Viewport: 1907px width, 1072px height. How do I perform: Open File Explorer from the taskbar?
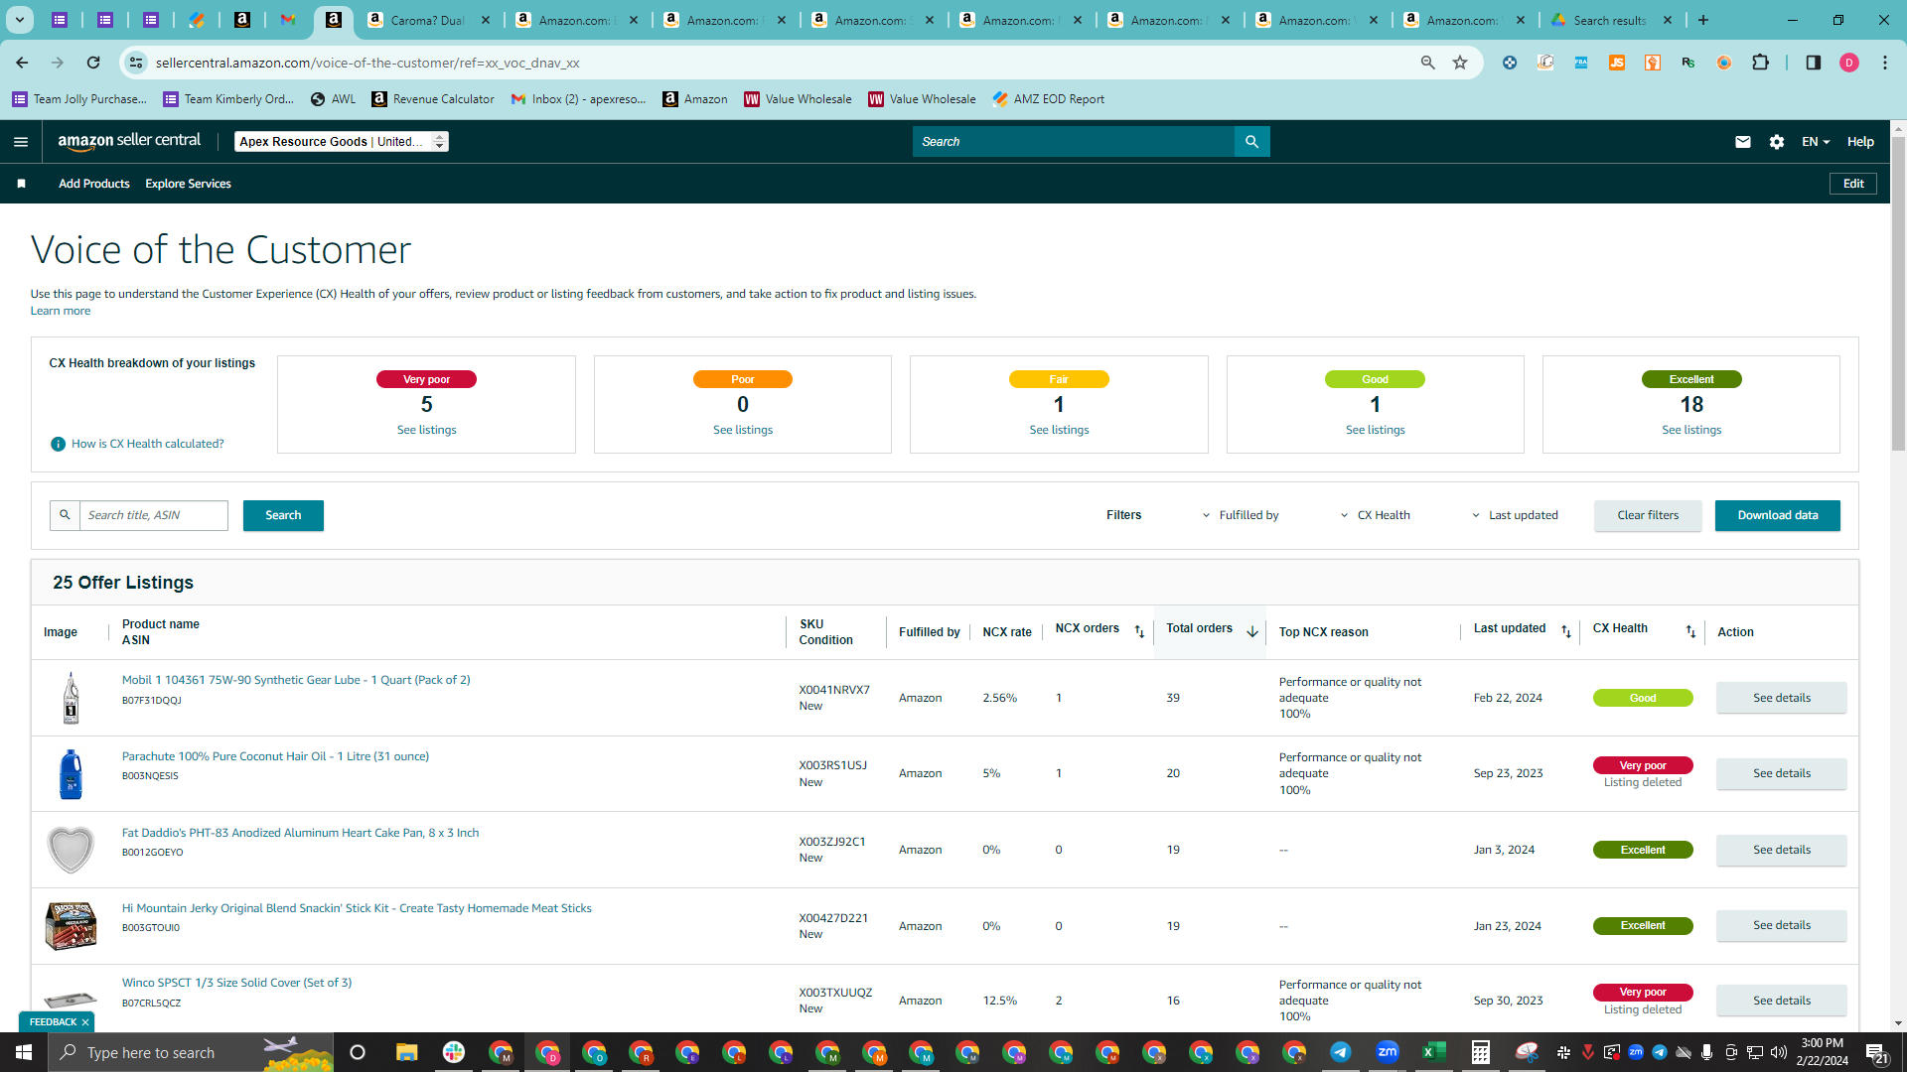coord(406,1052)
